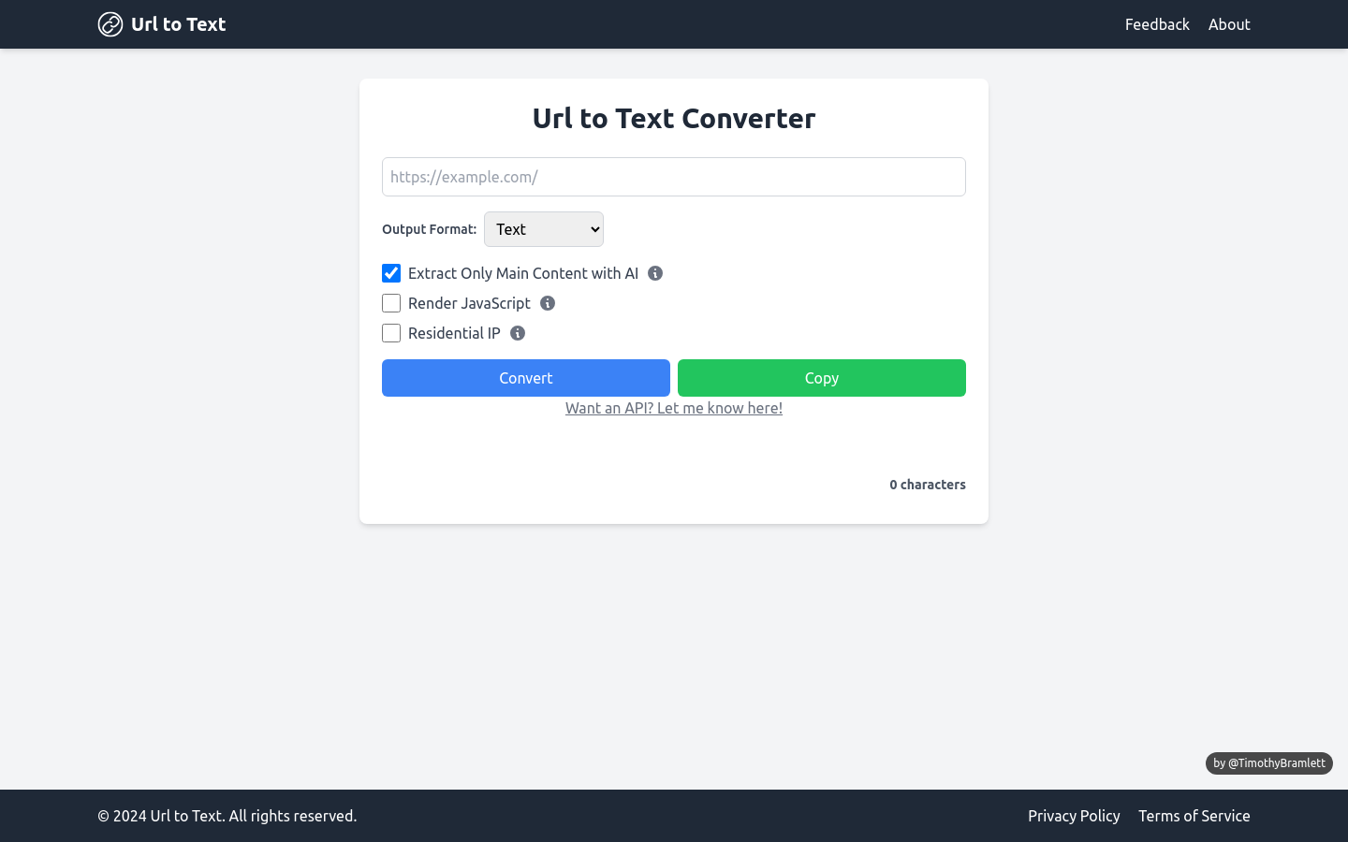Screen dimensions: 1348x842
Task: Click the info icon next to Residential IP
Action: 518,333
